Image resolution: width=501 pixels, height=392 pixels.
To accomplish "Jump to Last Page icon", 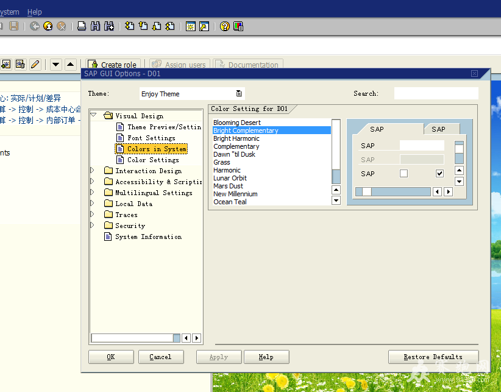I will 170,26.
